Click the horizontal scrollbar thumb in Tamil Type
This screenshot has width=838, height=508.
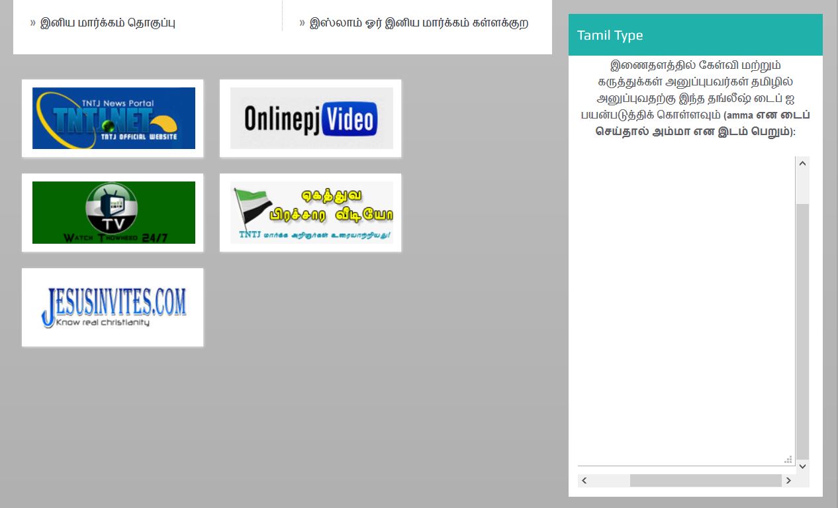click(706, 480)
